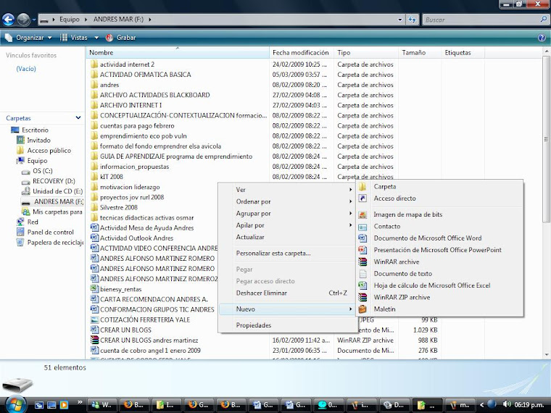Select the Nuevo entry in context menu
Screen dimensions: 551x413
pyautogui.click(x=287, y=309)
